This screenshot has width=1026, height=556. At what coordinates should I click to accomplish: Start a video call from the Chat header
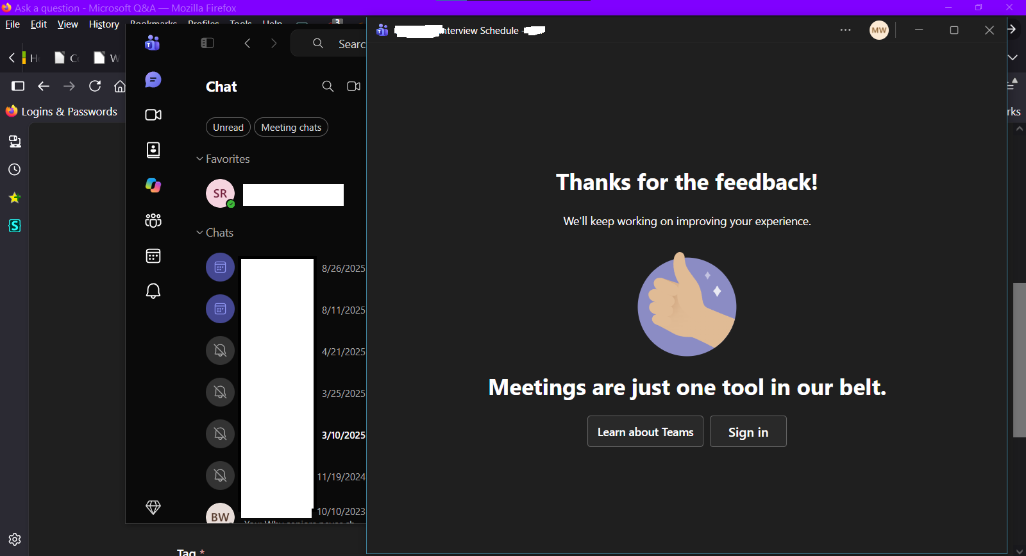353,87
